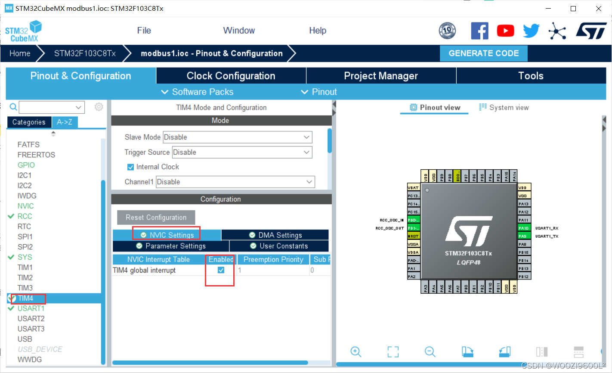The height and width of the screenshot is (373, 612).
Task: Switch to the Clock Configuration tab
Action: pos(231,76)
